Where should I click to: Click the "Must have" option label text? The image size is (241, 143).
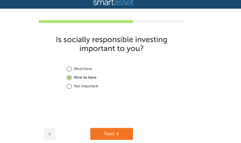tap(83, 69)
